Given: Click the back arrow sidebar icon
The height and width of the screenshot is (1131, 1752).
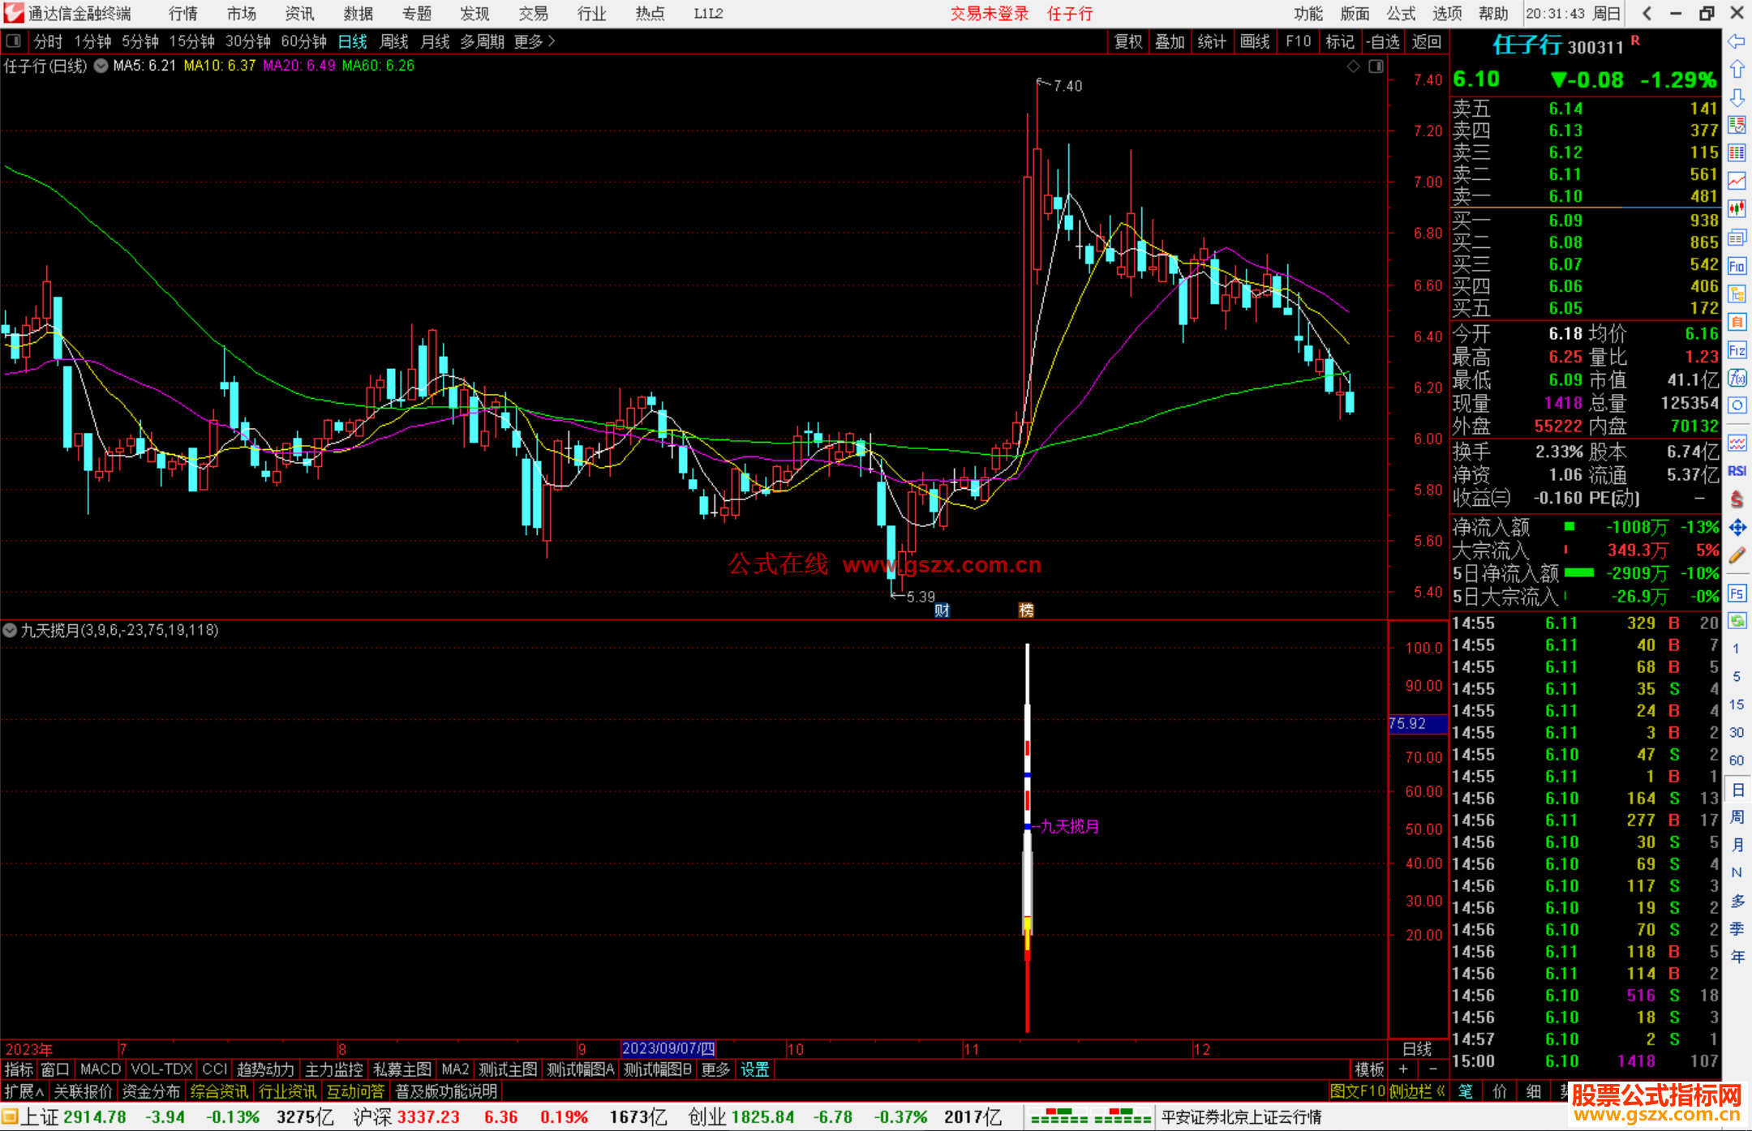Looking at the screenshot, I should [x=1737, y=41].
